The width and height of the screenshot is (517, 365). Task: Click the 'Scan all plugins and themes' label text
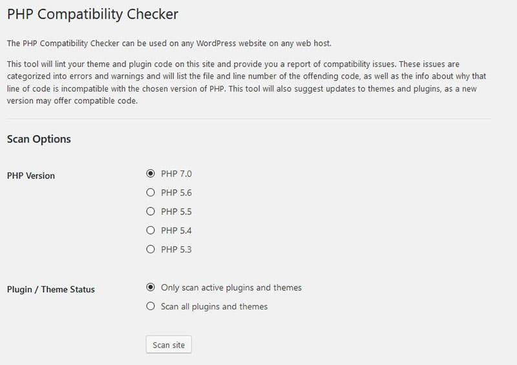pos(214,306)
